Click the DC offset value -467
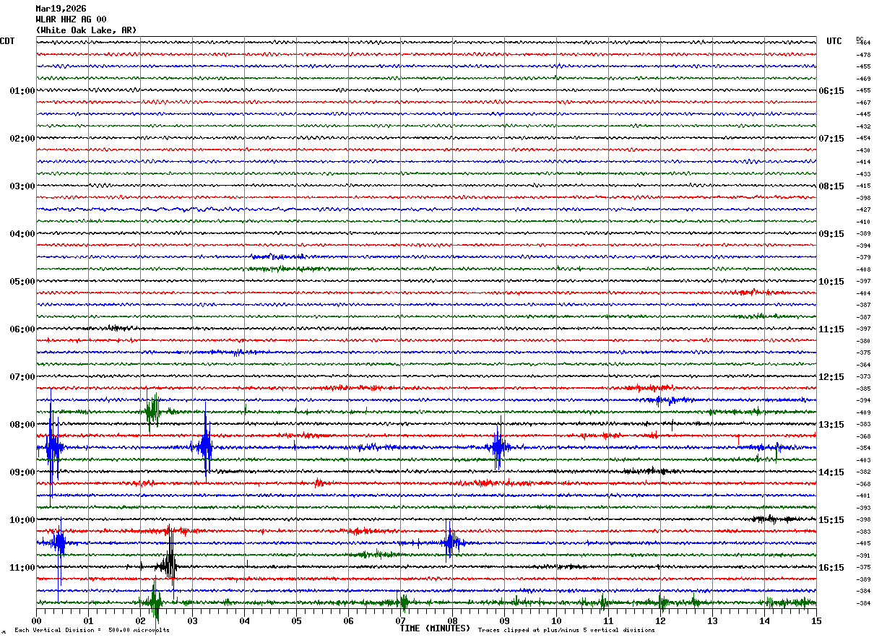 coord(863,103)
